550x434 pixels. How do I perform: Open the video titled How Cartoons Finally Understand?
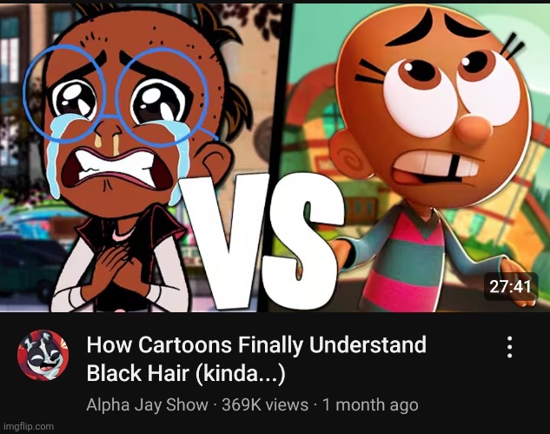(x=256, y=344)
